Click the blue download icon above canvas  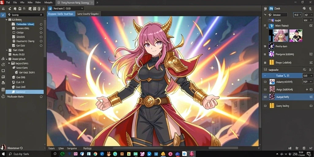(50, 8)
